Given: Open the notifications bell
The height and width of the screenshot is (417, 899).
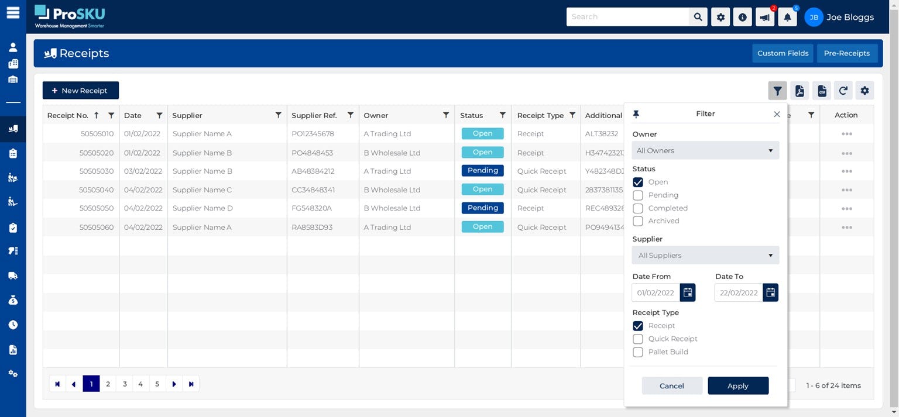Looking at the screenshot, I should [787, 16].
